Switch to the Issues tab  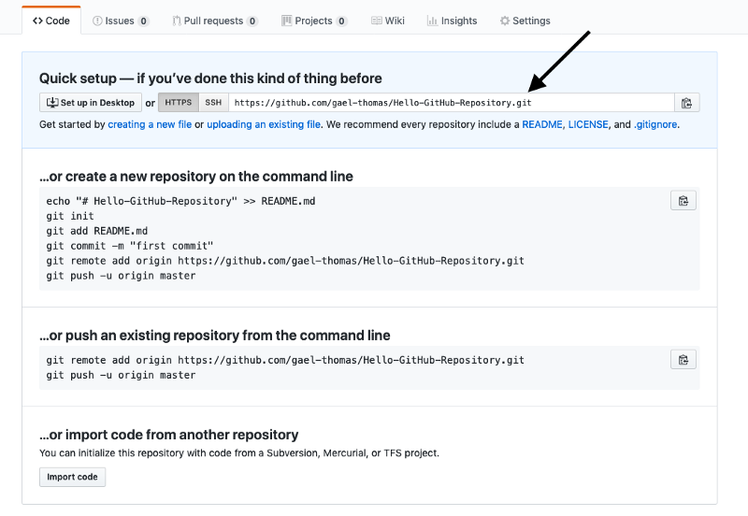[x=121, y=21]
